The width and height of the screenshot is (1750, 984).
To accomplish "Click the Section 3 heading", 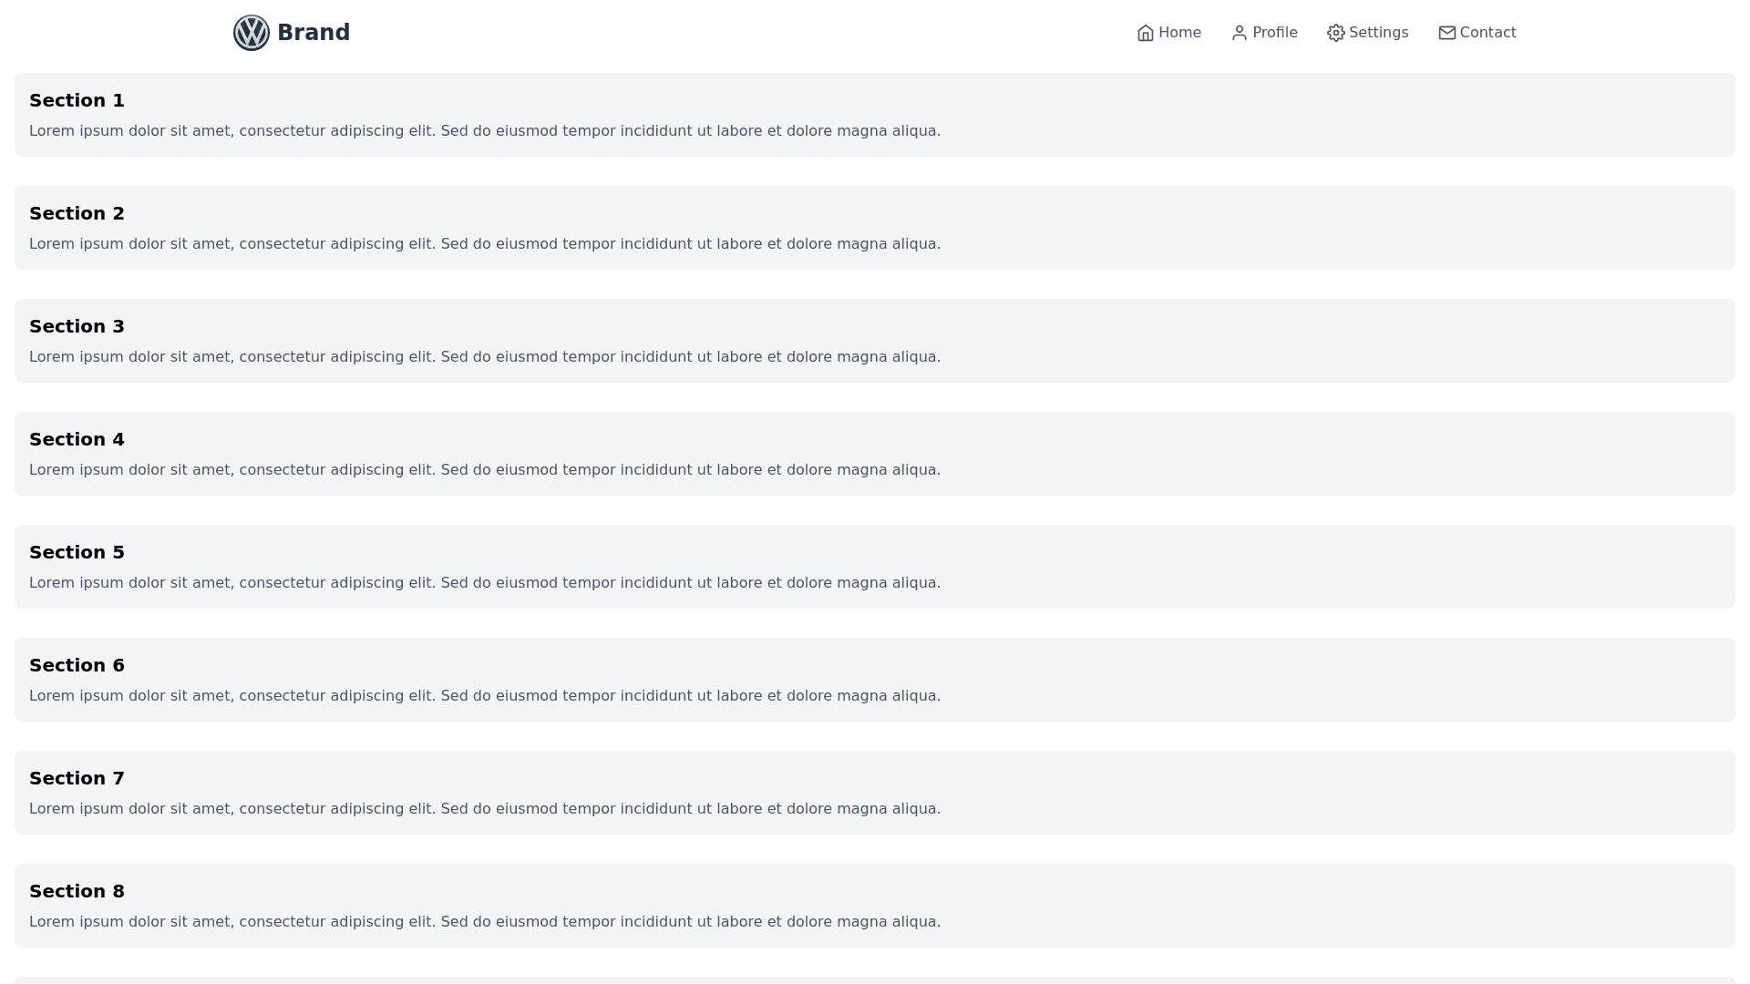I will coord(77,326).
